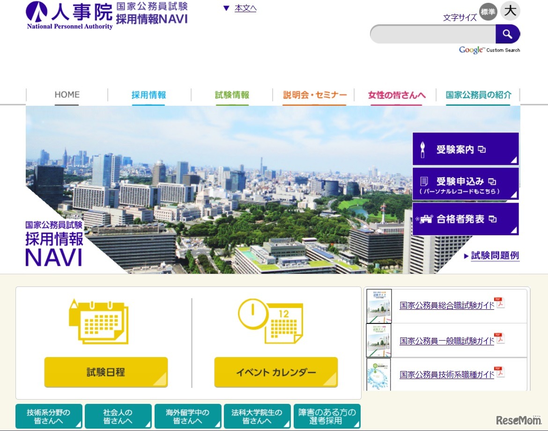Switch text size to 大 (large)
The width and height of the screenshot is (548, 431).
(x=510, y=11)
